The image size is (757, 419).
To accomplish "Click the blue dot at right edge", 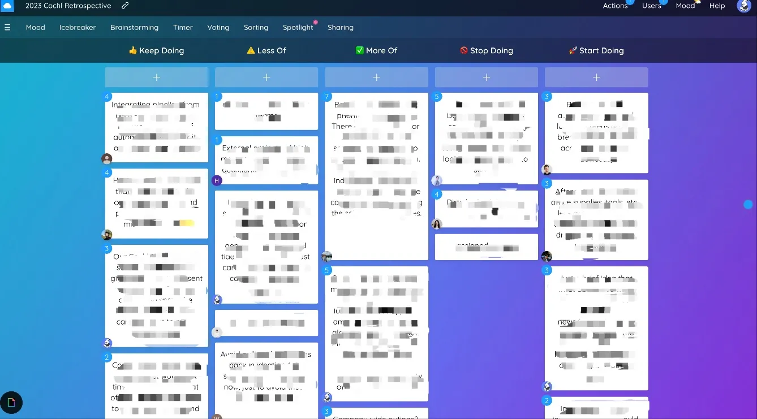I will point(748,204).
